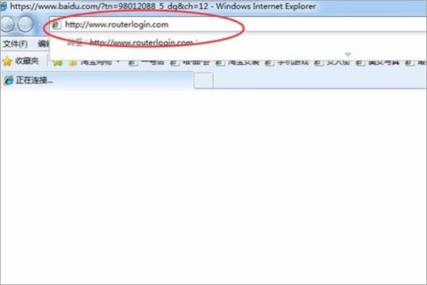
Task: Click the page icon inside the address bar
Action: 56,25
